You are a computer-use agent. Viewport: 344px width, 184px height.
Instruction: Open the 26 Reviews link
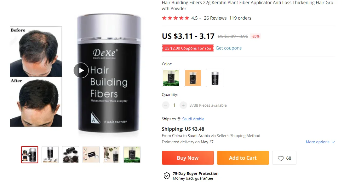(215, 18)
